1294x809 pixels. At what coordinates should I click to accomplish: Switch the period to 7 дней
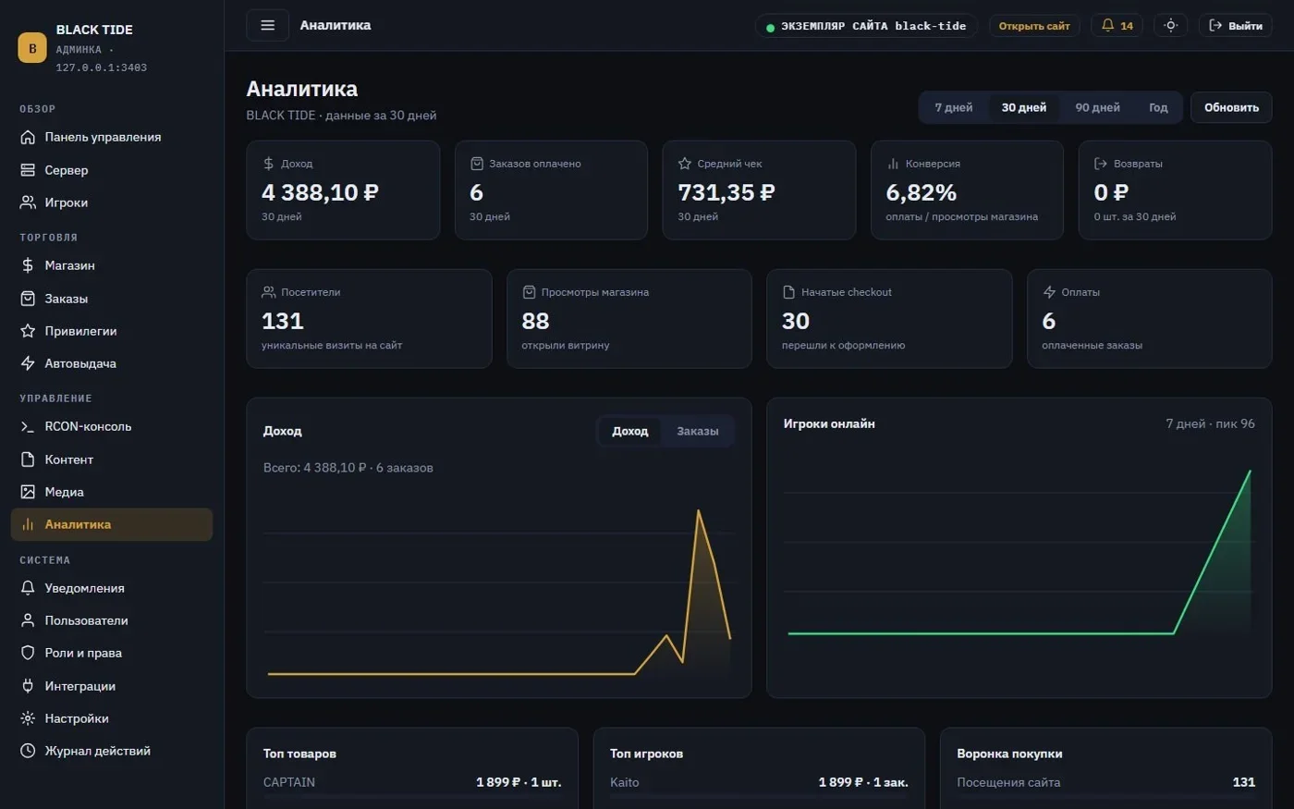(953, 107)
